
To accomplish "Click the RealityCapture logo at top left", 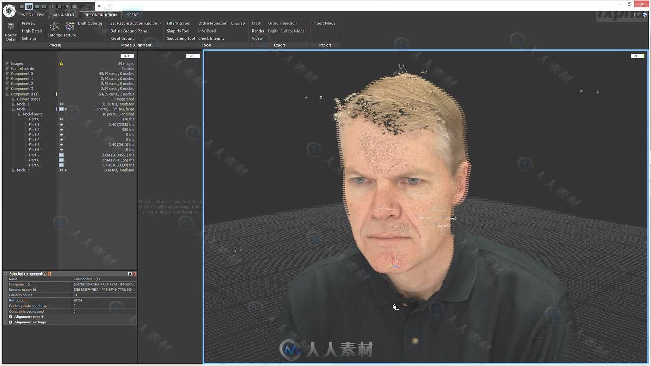I will pyautogui.click(x=9, y=10).
